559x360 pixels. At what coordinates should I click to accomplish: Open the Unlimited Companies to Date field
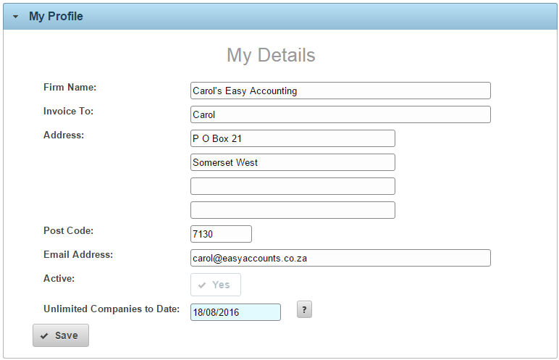(x=235, y=312)
